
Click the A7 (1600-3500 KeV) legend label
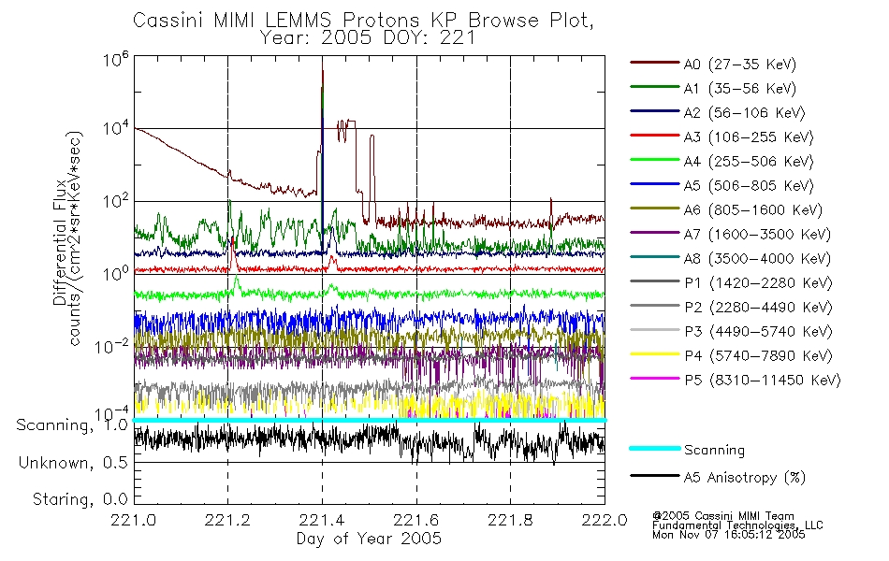pyautogui.click(x=757, y=235)
